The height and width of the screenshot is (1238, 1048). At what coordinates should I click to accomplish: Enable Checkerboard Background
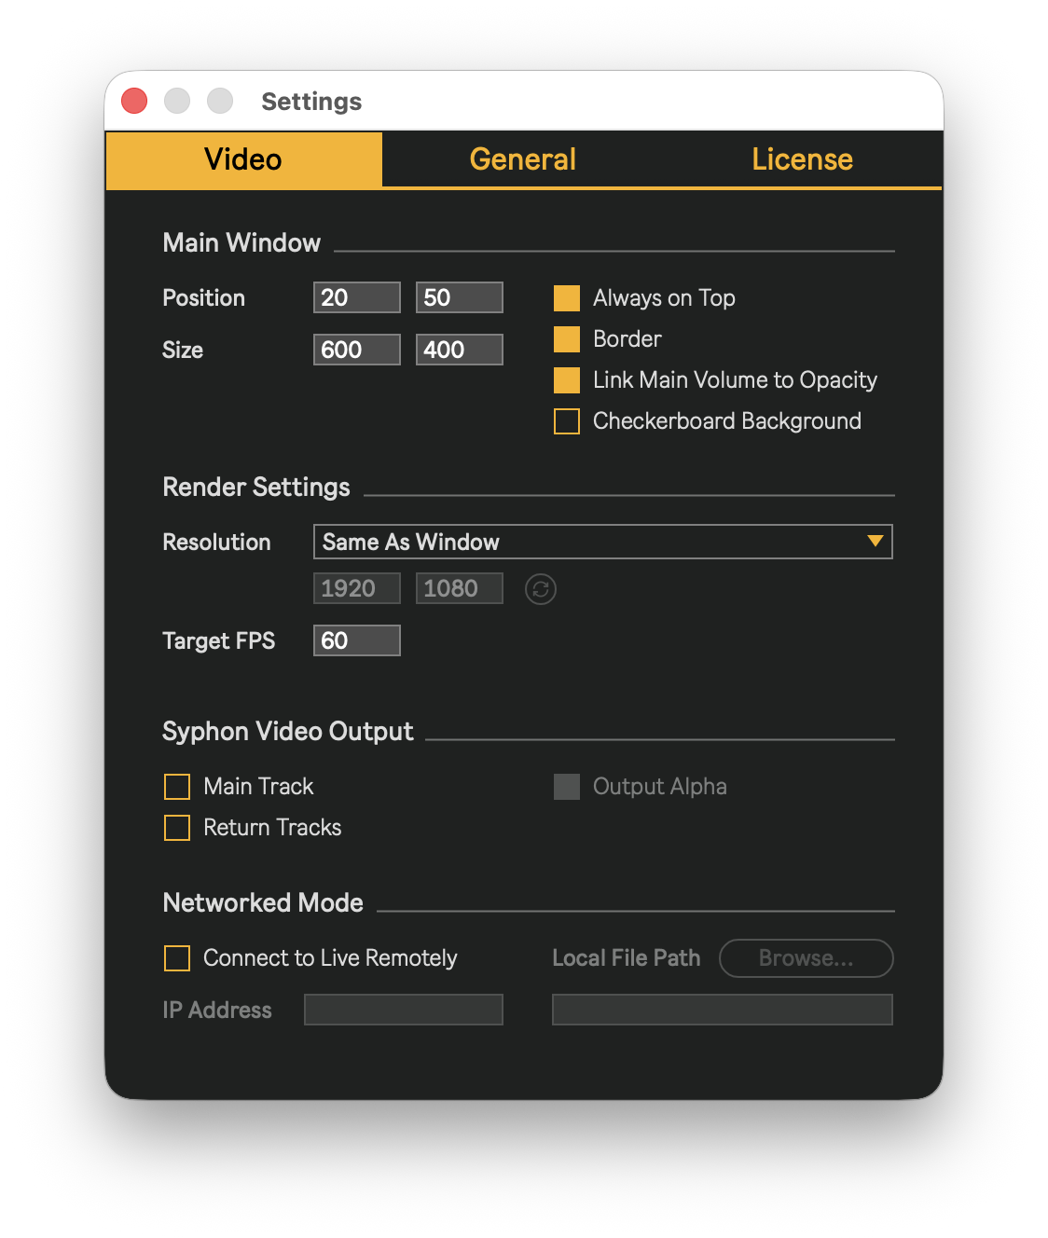[x=567, y=421]
